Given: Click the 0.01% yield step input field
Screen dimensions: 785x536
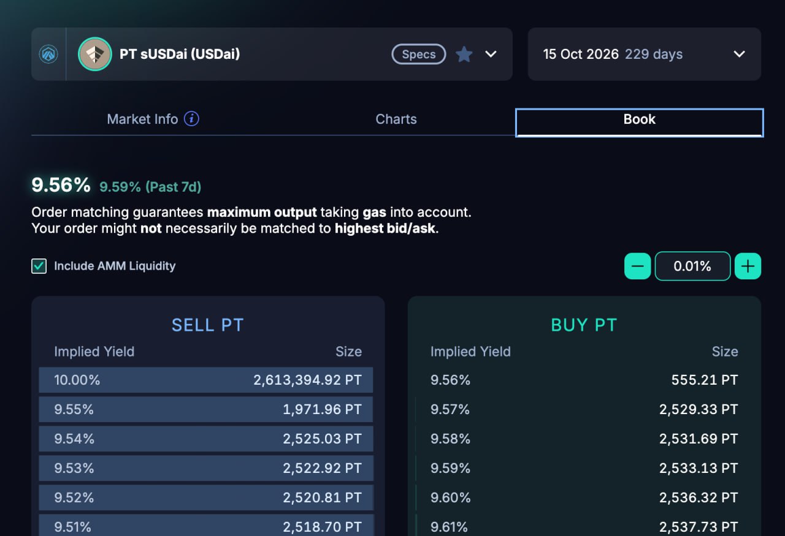Looking at the screenshot, I should [x=692, y=266].
